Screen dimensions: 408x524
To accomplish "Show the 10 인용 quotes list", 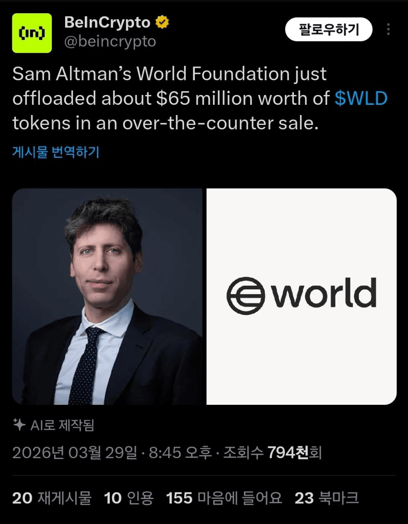I will [x=129, y=498].
